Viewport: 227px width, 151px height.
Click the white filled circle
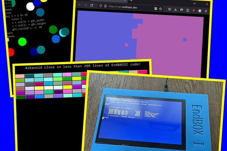click(30, 6)
